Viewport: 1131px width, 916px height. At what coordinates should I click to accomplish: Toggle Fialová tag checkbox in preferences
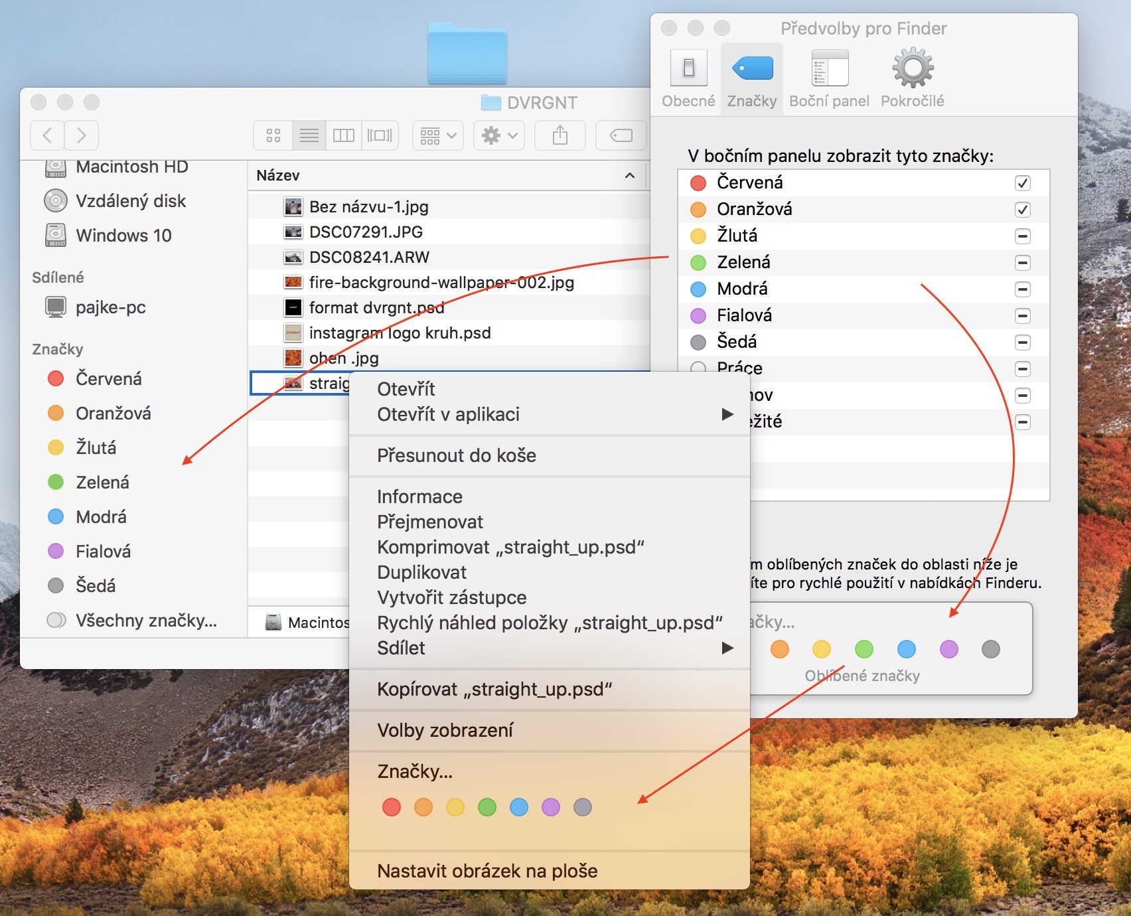coord(1023,316)
